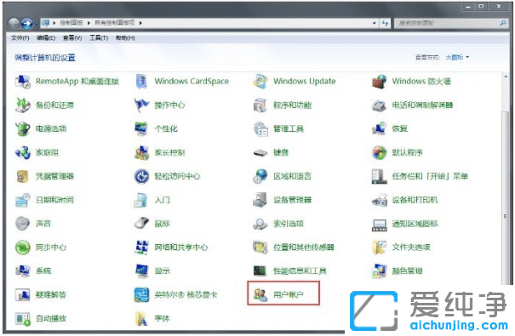Open the 备份和还原 icon
Viewport: 515px width, 336px height.
tap(23, 105)
